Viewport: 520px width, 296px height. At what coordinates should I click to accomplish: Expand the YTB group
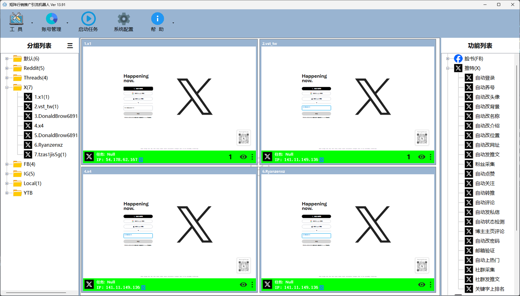coord(7,193)
